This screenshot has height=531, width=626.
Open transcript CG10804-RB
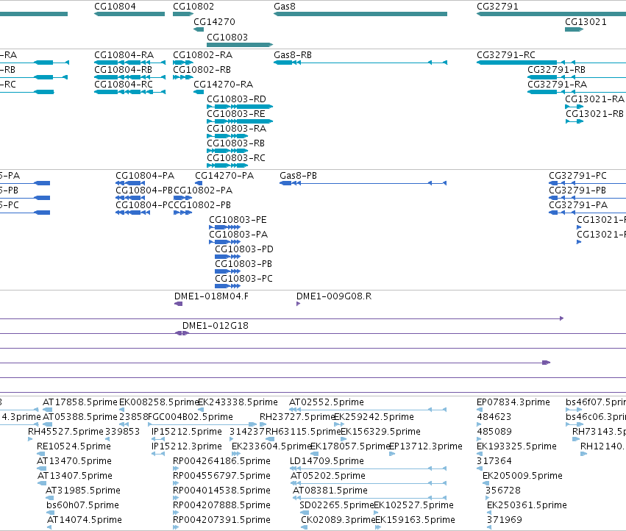click(123, 70)
